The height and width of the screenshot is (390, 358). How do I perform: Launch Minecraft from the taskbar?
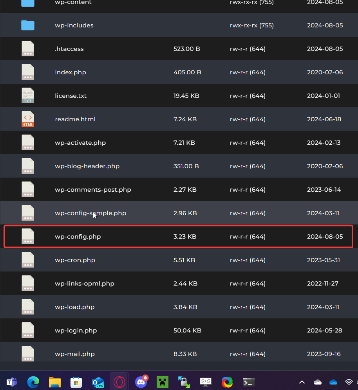click(162, 382)
